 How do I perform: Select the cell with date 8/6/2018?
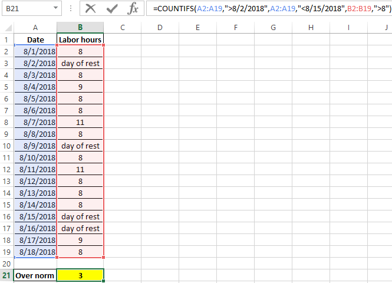[35, 110]
